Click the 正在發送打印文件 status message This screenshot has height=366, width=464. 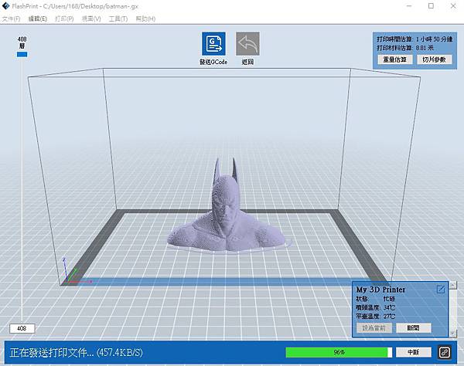point(76,352)
